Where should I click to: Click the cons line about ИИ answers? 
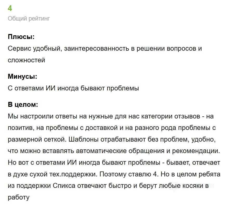[73, 88]
